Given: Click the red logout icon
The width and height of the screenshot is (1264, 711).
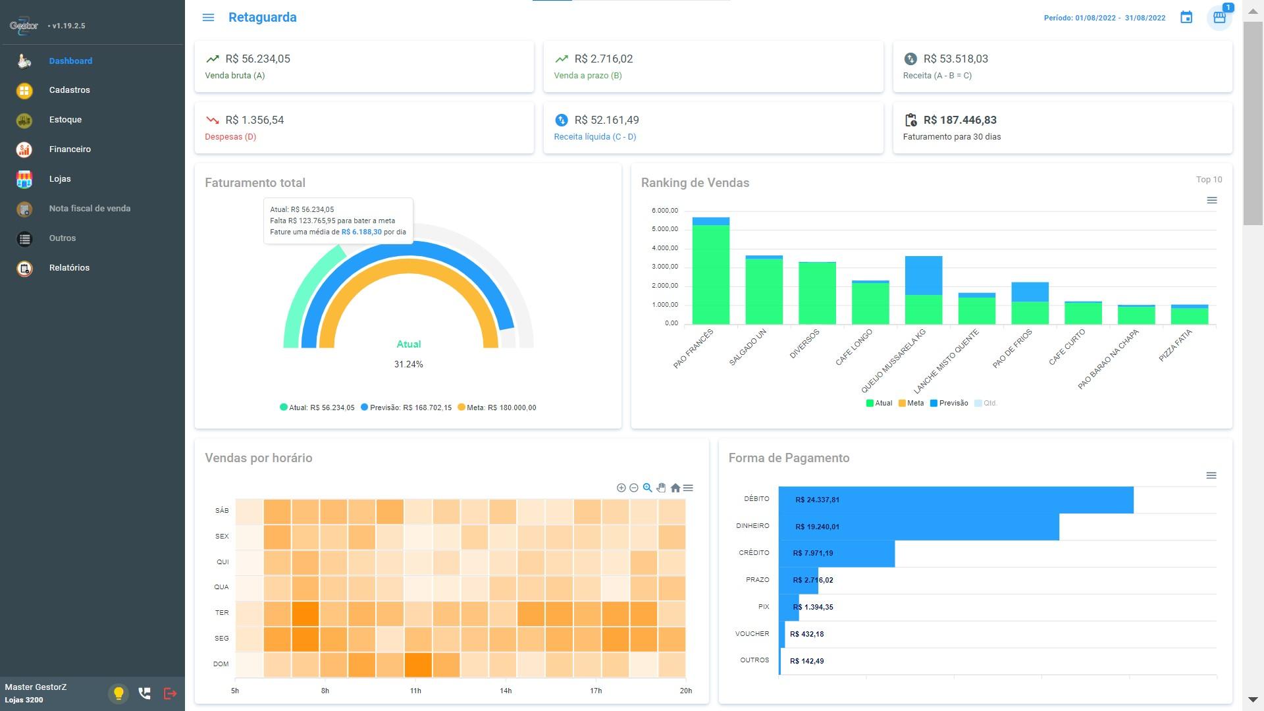Looking at the screenshot, I should point(170,693).
